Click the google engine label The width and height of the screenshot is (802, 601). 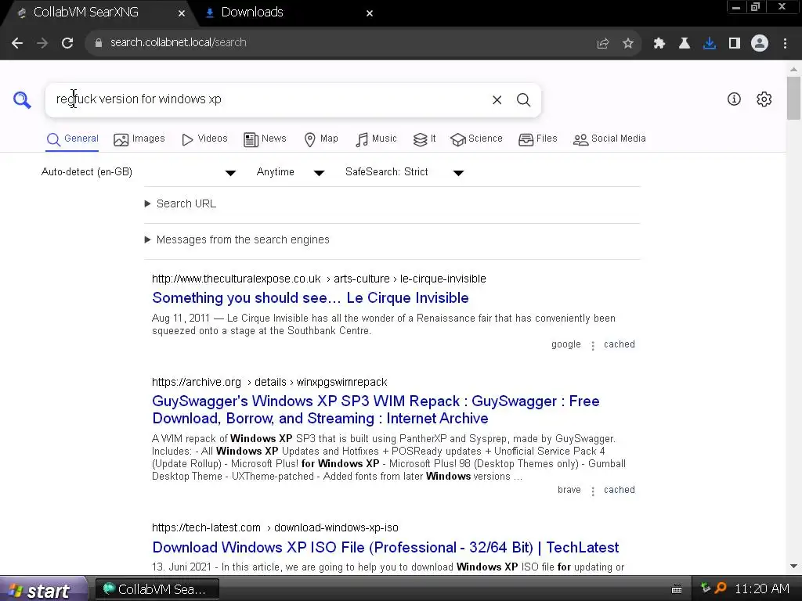pos(566,344)
